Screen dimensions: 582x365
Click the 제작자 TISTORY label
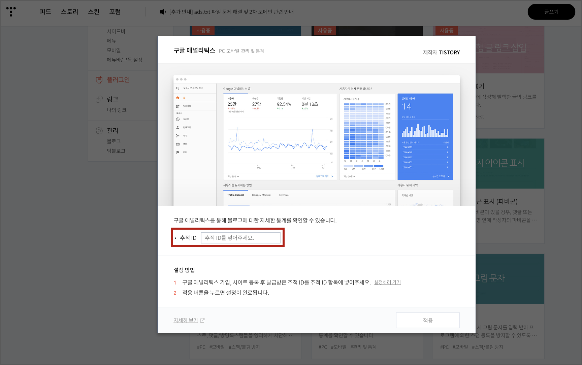click(441, 52)
